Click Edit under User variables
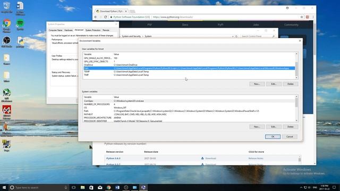Image resolution: width=340 pixels, height=191 pixels. [x=274, y=84]
